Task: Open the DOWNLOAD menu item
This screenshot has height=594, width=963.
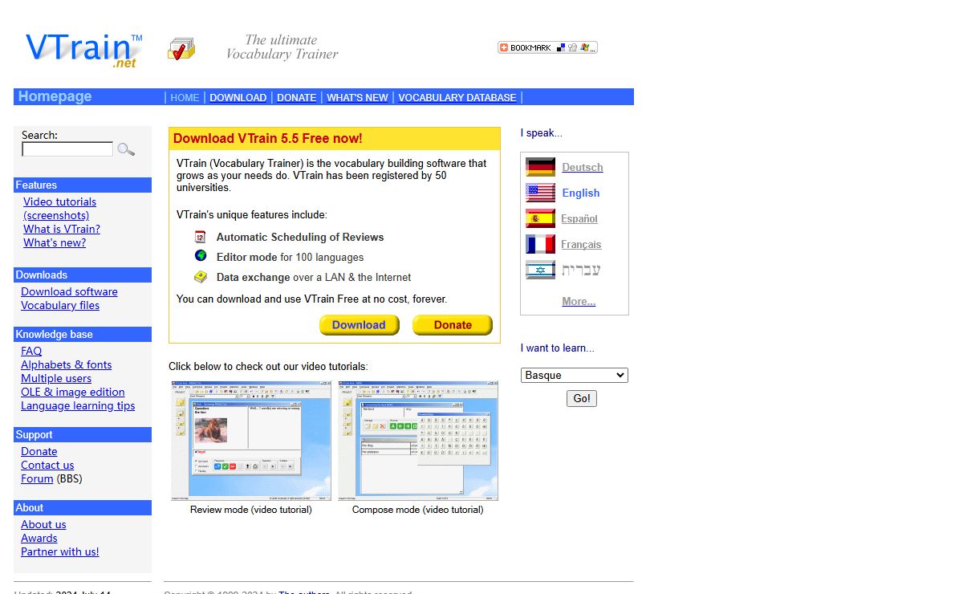Action: (x=238, y=97)
